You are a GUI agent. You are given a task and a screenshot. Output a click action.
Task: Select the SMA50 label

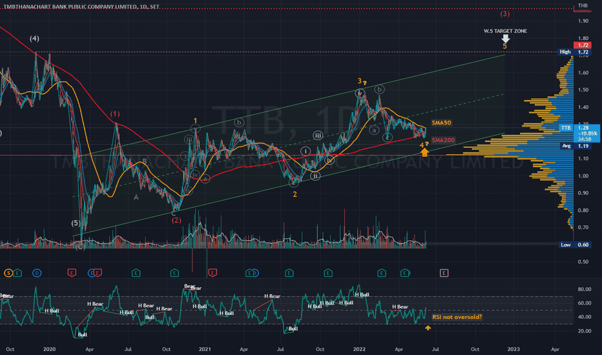(x=441, y=123)
